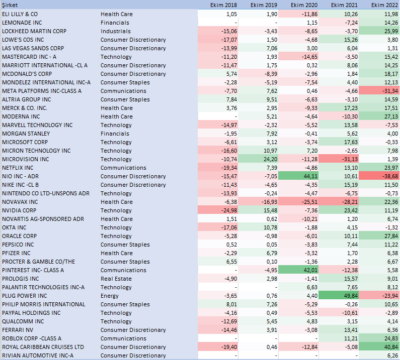
Task: Select the Ekim 2021 column header
Action: click(344, 5)
